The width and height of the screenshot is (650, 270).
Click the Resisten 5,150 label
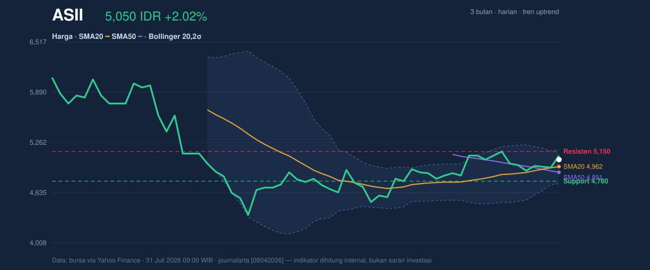[587, 151]
